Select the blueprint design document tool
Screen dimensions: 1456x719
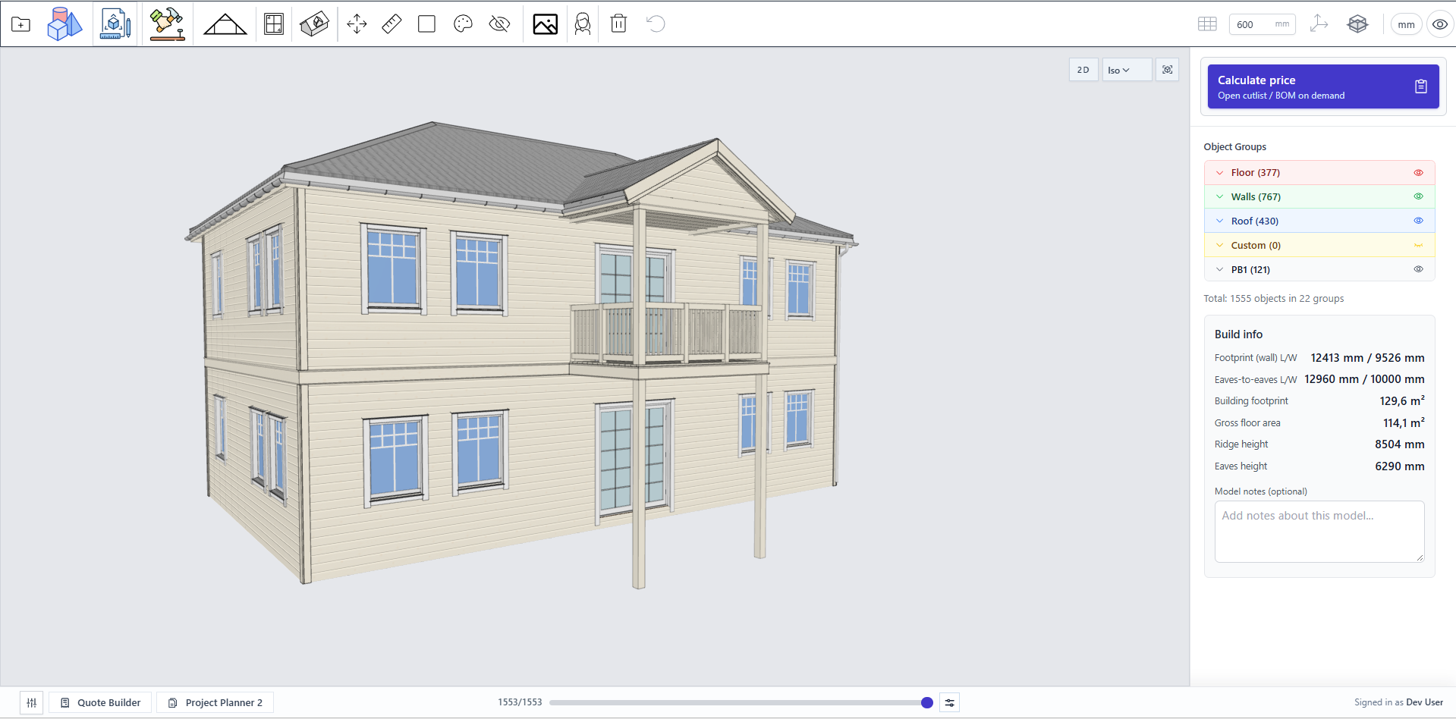point(115,24)
